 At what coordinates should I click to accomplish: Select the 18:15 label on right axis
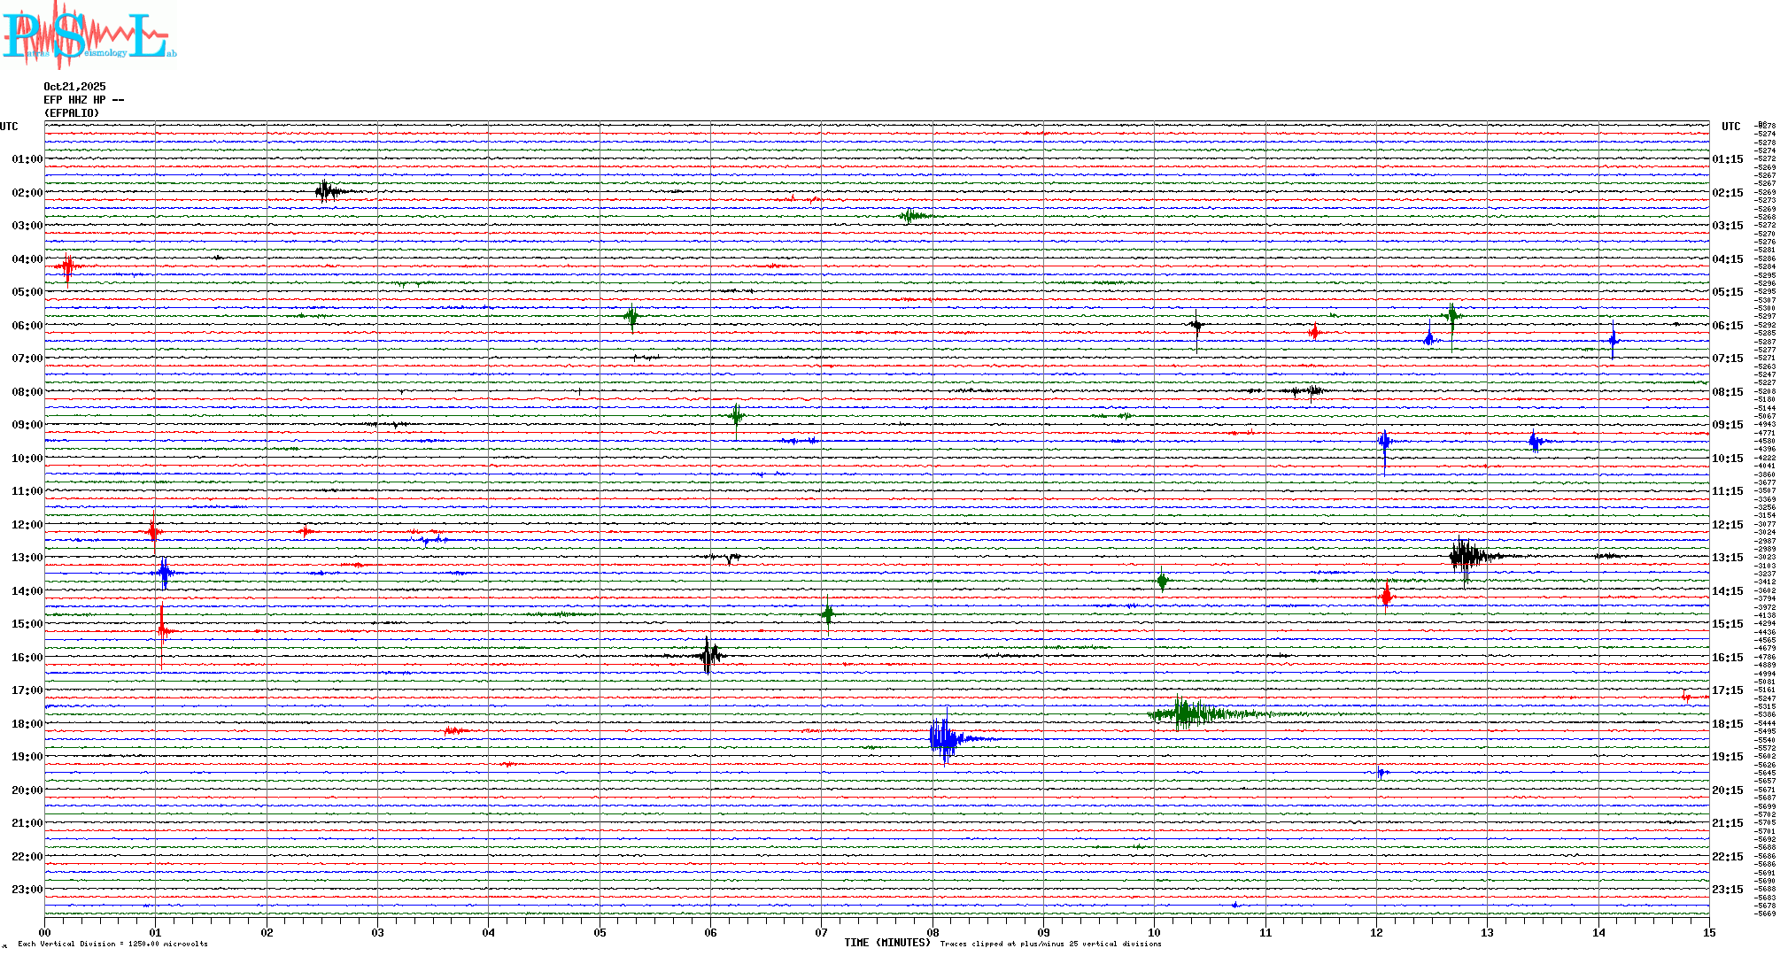click(x=1727, y=724)
